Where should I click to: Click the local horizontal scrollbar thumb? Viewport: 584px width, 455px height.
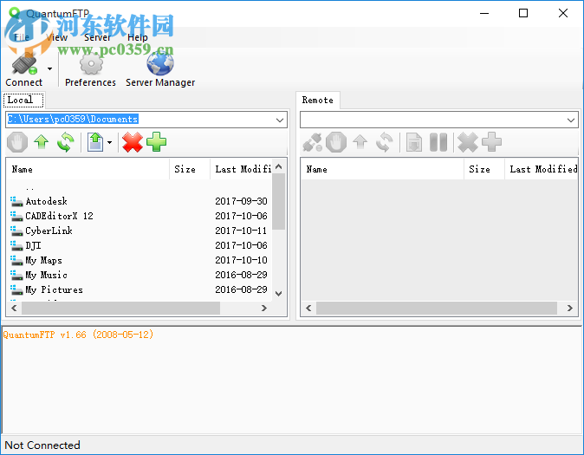tap(120, 309)
